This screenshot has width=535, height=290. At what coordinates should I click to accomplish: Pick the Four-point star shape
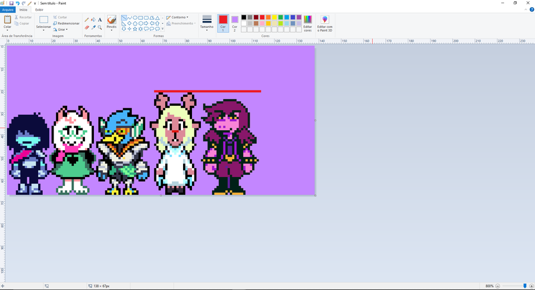coord(130,29)
